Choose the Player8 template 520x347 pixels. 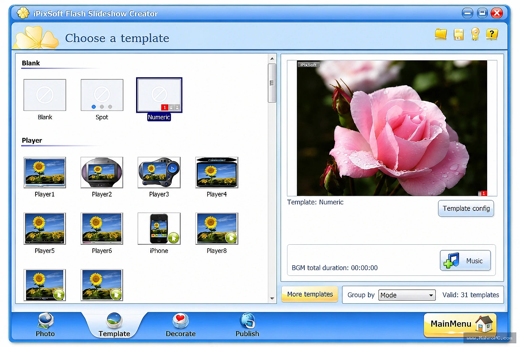pyautogui.click(x=217, y=228)
